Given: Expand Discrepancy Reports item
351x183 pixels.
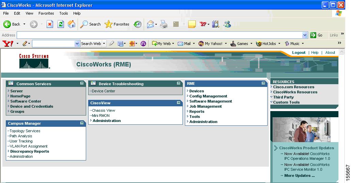Looking at the screenshot, I should [30, 151].
